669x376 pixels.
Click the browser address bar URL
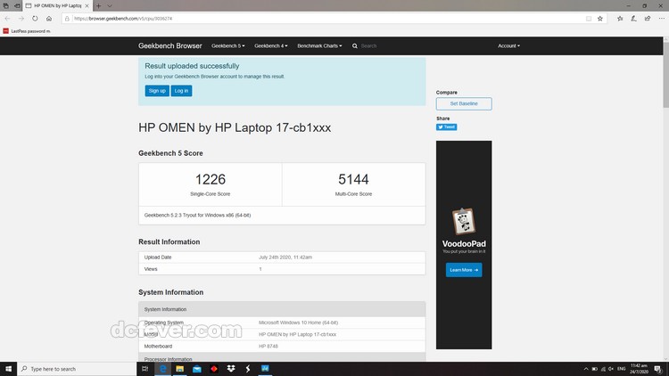[x=123, y=19]
